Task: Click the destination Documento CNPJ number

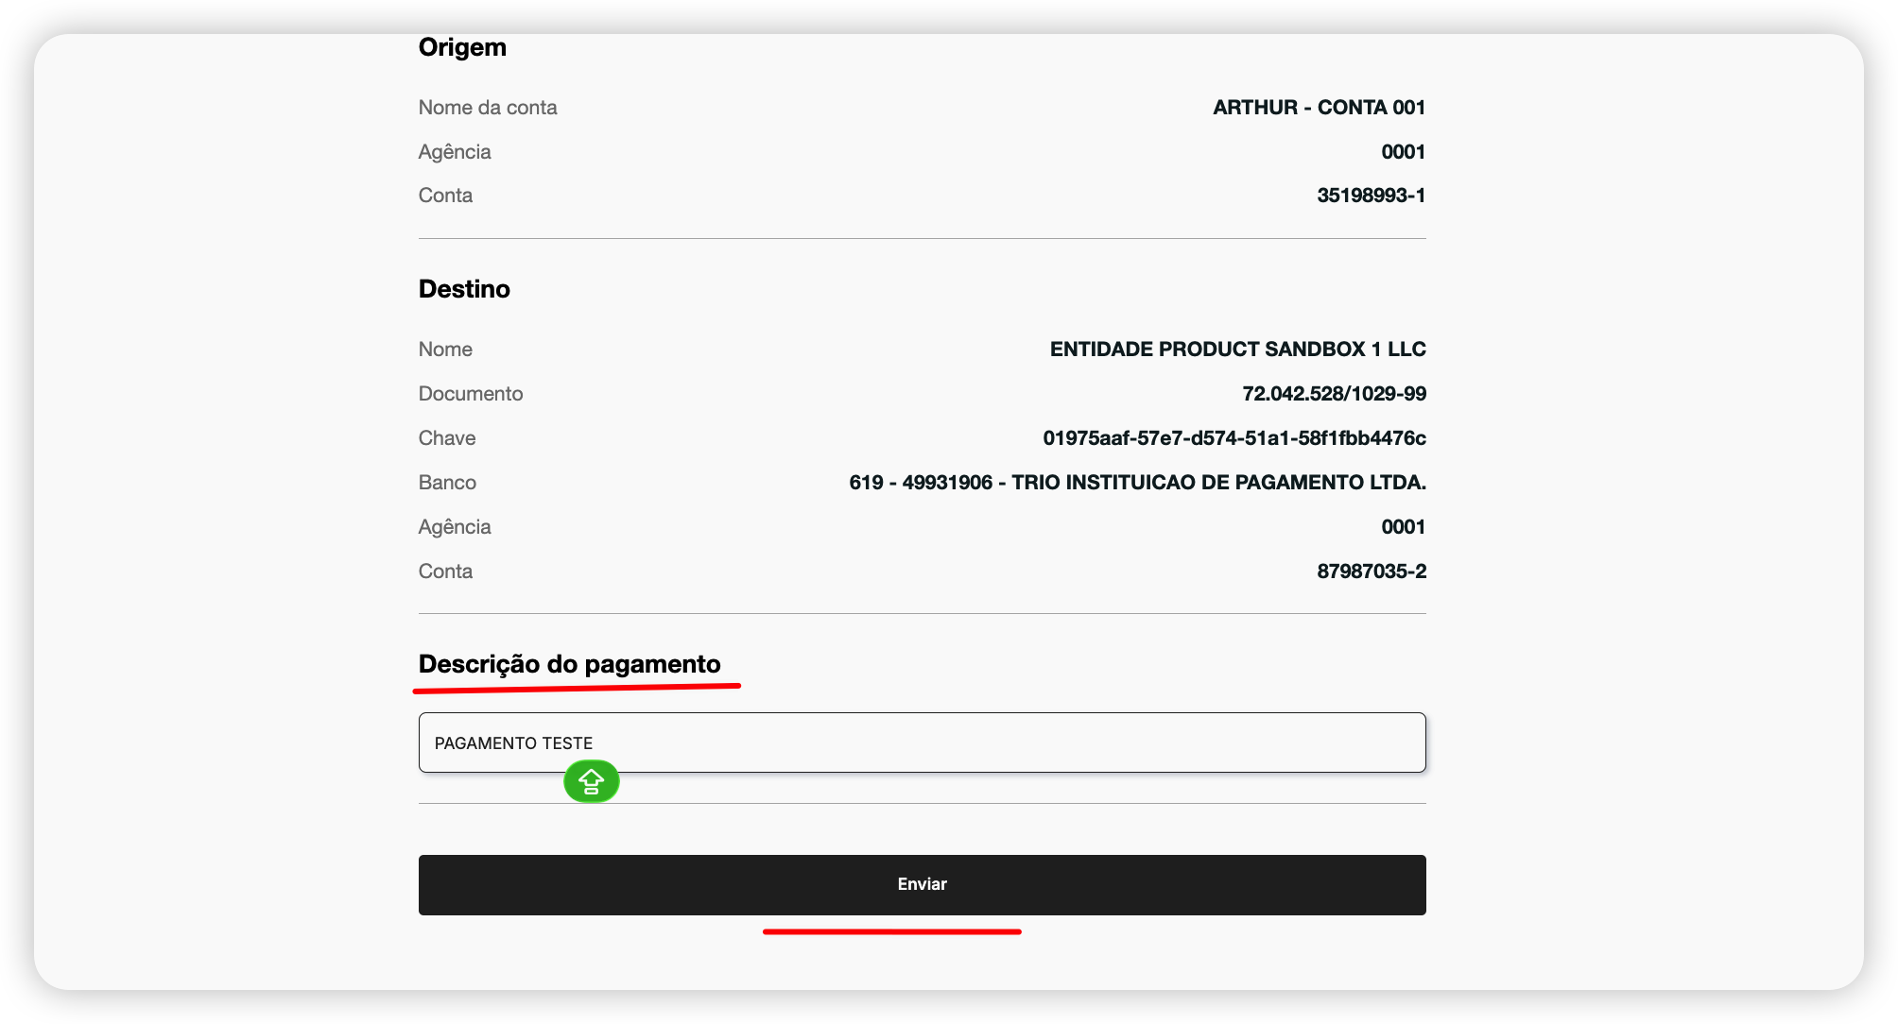Action: [1333, 394]
